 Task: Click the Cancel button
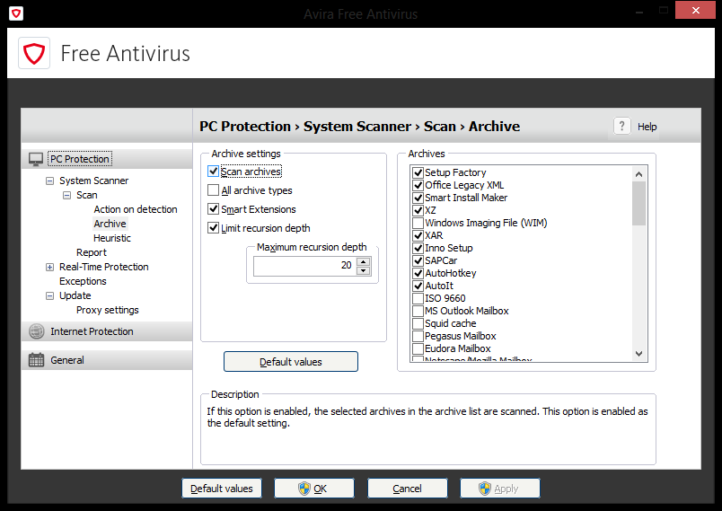pyautogui.click(x=407, y=489)
